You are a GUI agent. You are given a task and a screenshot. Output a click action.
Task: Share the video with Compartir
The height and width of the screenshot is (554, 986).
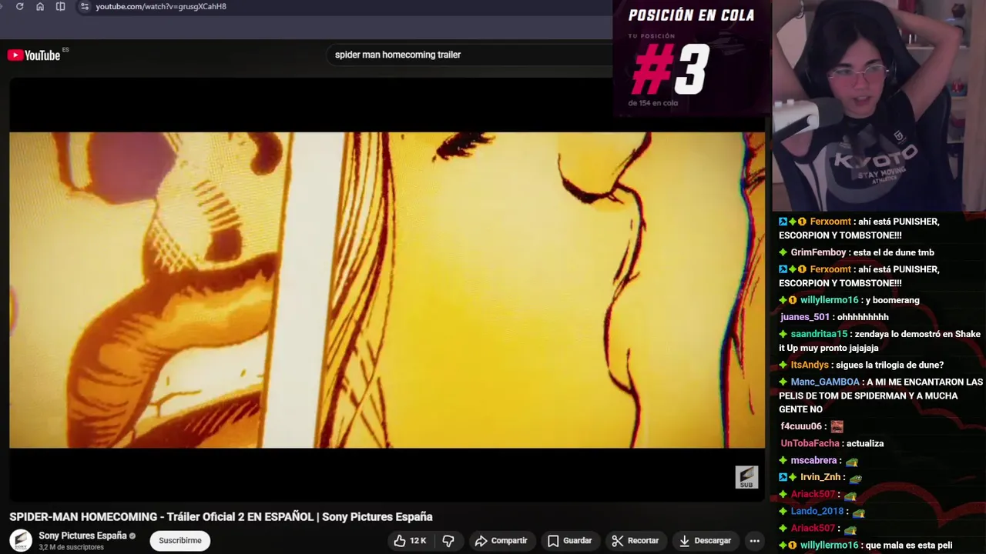click(501, 541)
